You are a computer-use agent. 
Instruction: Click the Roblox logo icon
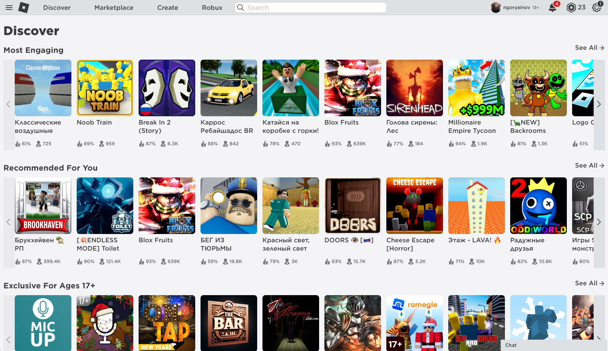click(x=24, y=8)
